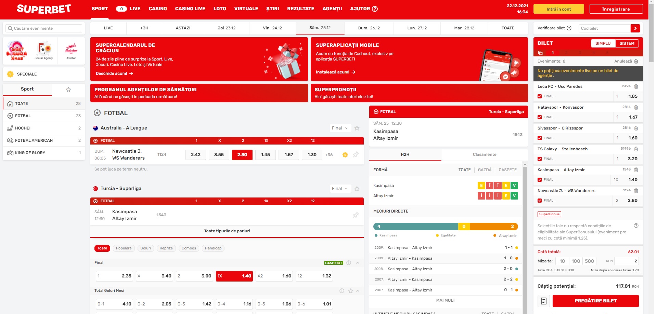Open the Sweet Bonanza Xmas game icon
657x314 pixels.
(x=16, y=51)
